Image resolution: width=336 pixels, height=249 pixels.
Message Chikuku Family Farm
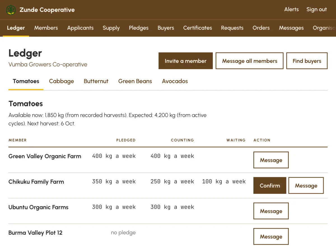pos(306,185)
